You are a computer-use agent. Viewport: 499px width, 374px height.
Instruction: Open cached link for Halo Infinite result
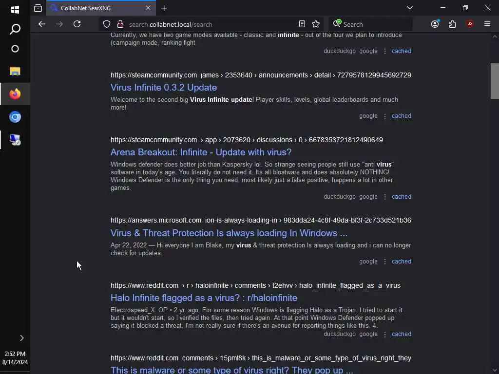click(x=402, y=334)
